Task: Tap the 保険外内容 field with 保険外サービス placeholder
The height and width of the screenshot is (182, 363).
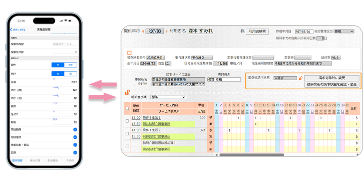Action: pyautogui.click(x=65, y=44)
